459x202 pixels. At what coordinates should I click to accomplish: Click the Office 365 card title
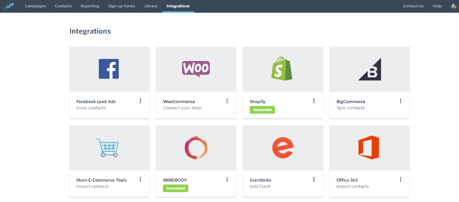(347, 180)
